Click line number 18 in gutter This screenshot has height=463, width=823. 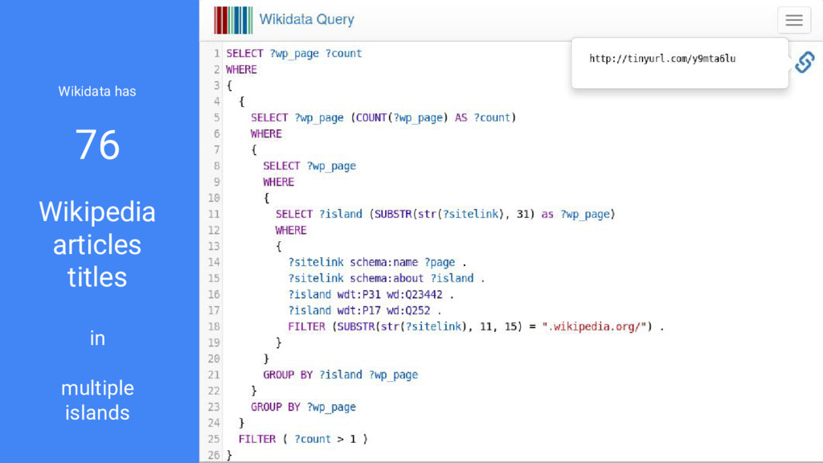coord(214,326)
